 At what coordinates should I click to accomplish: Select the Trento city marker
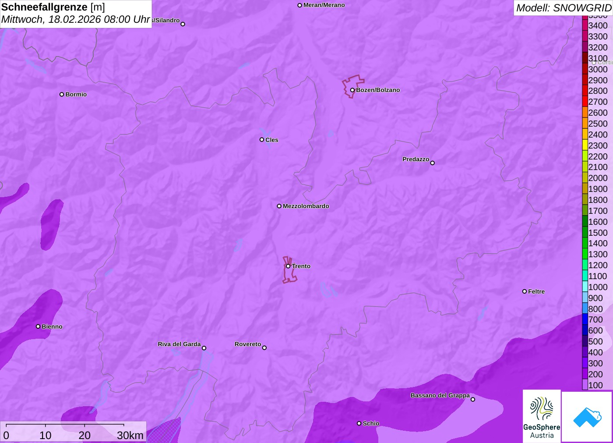tap(288, 266)
